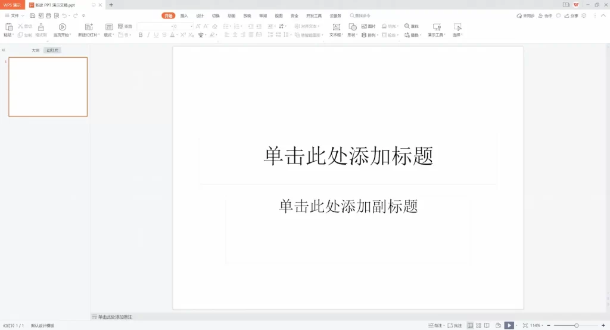Viewport: 610px width, 330px height.
Task: Click the zoom in plus button
Action: (603, 325)
